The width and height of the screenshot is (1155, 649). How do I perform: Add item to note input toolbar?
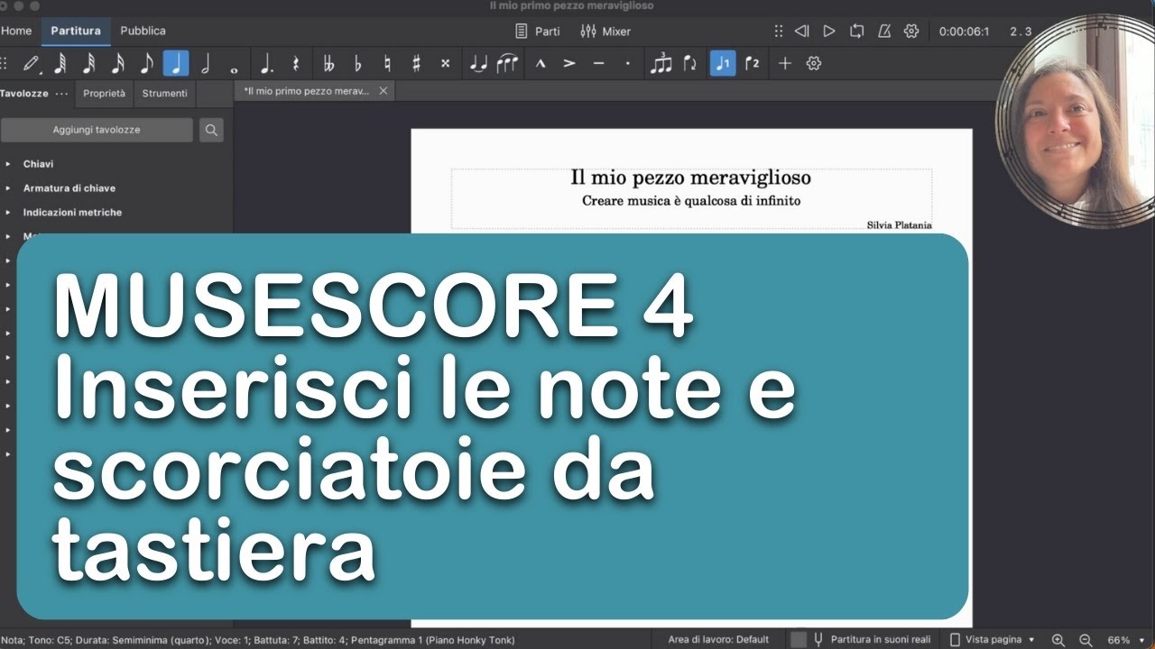(x=784, y=63)
